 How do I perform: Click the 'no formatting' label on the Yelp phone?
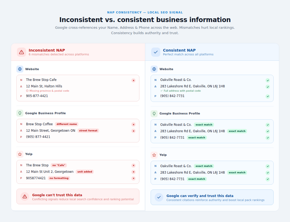59,178
